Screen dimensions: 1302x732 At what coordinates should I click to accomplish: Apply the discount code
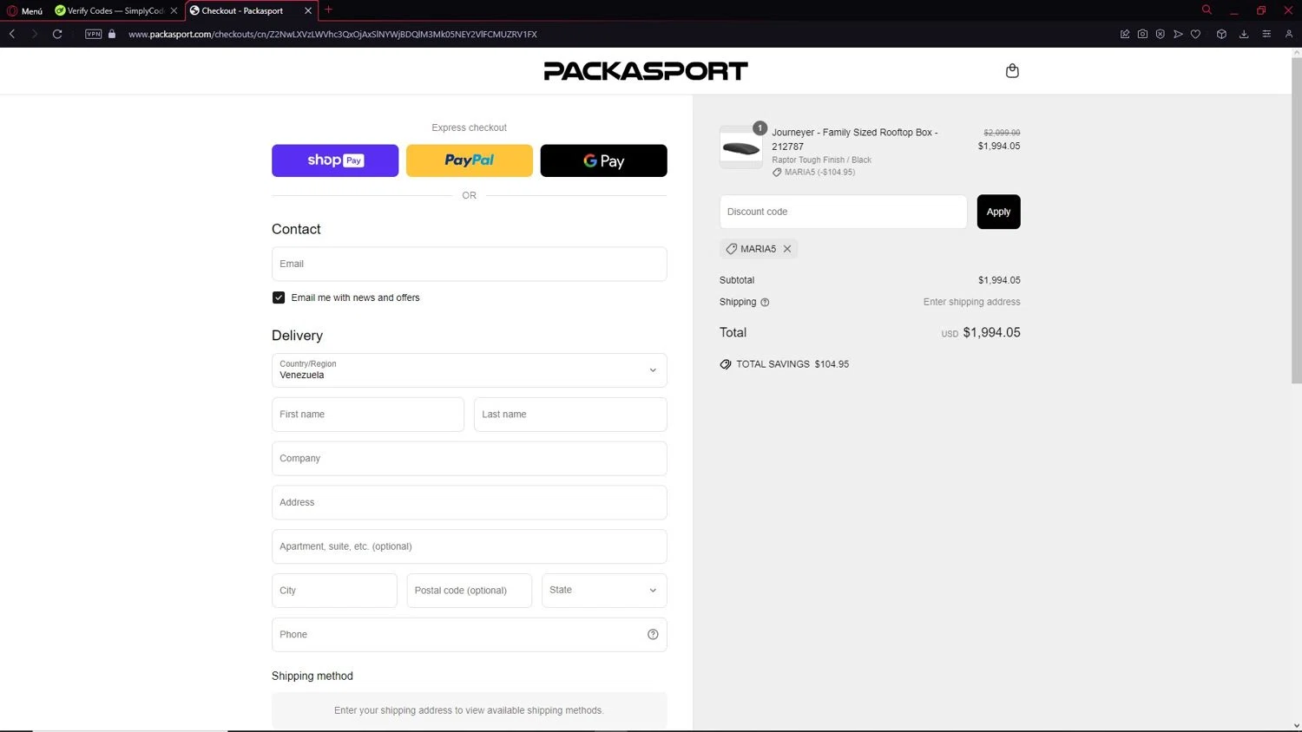(x=998, y=212)
